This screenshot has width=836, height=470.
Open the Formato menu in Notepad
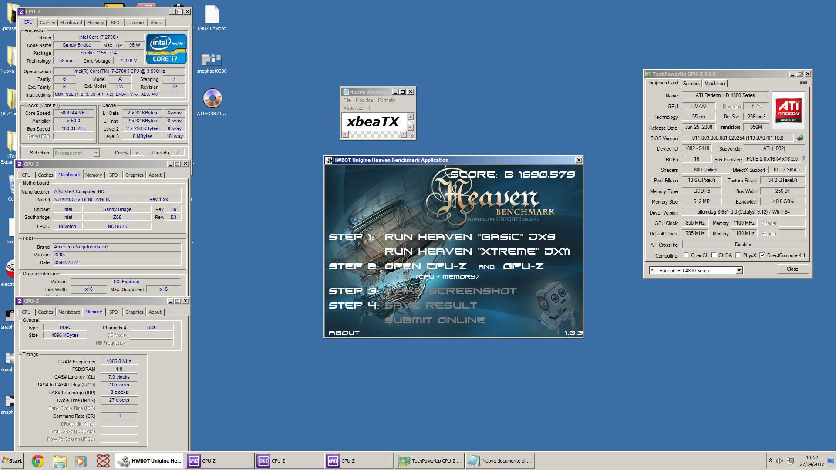coord(387,100)
